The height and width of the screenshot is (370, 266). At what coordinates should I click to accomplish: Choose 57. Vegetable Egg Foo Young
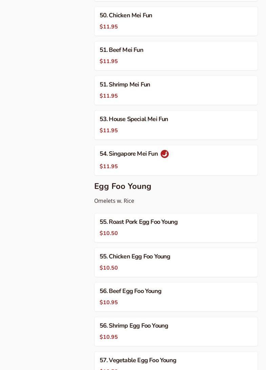(x=138, y=361)
